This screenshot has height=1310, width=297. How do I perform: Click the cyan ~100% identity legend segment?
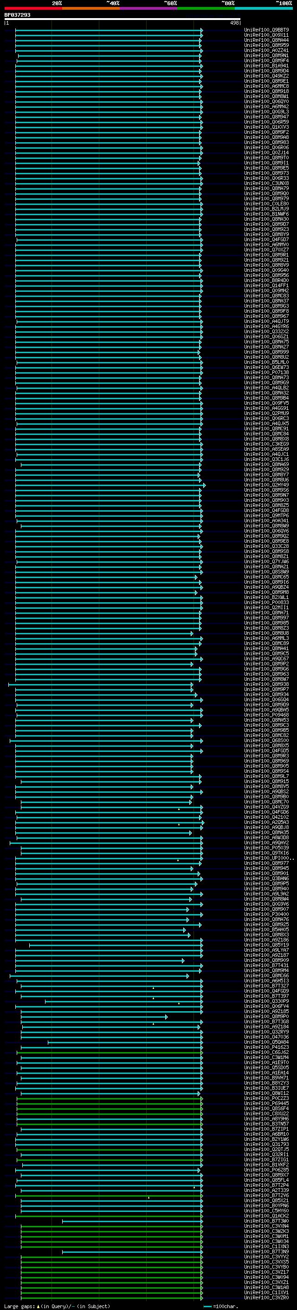click(264, 8)
